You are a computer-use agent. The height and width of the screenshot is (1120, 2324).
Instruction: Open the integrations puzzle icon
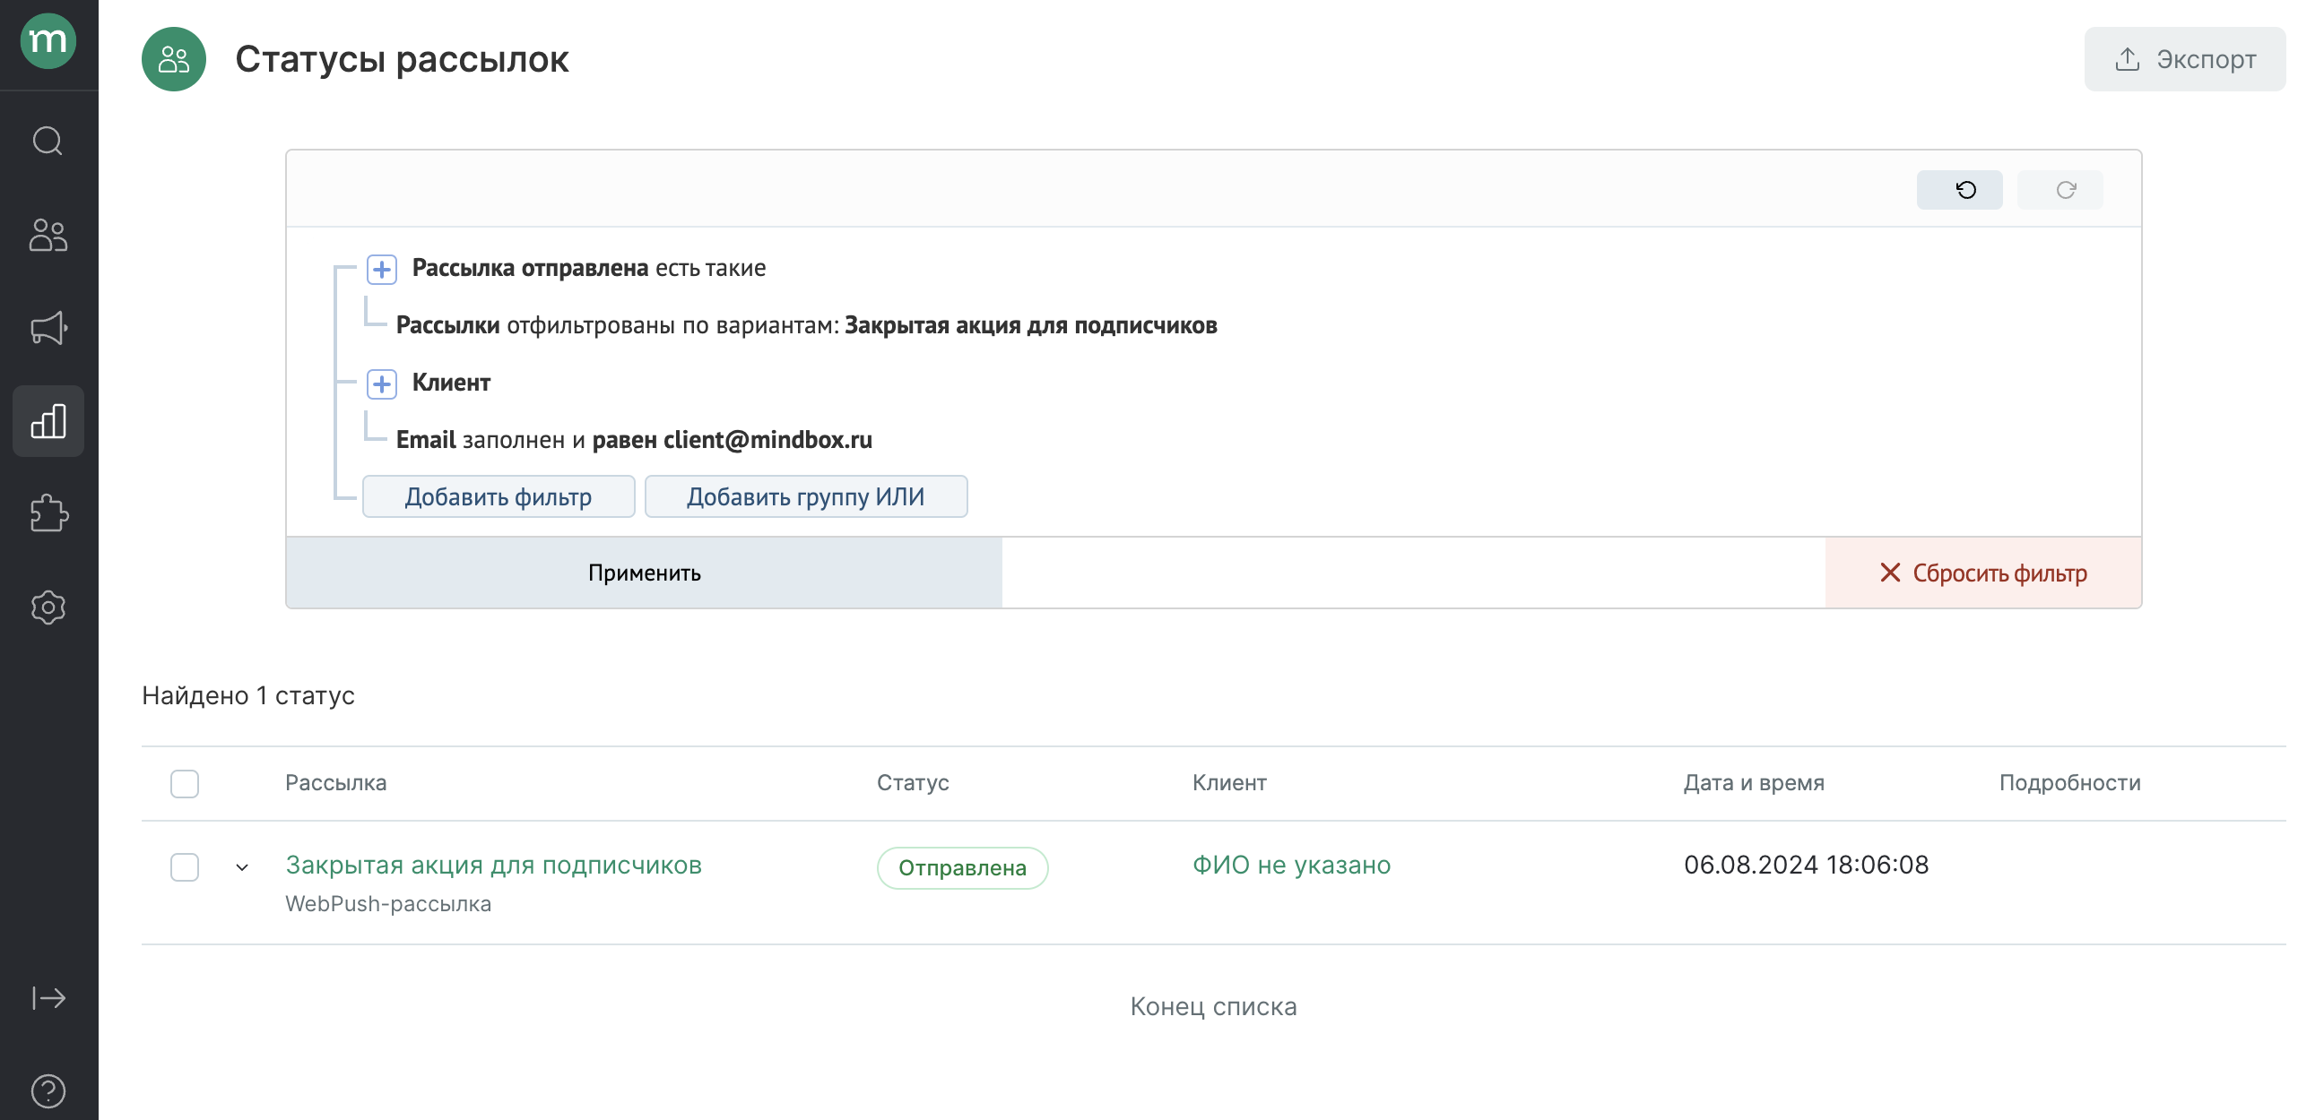click(48, 514)
